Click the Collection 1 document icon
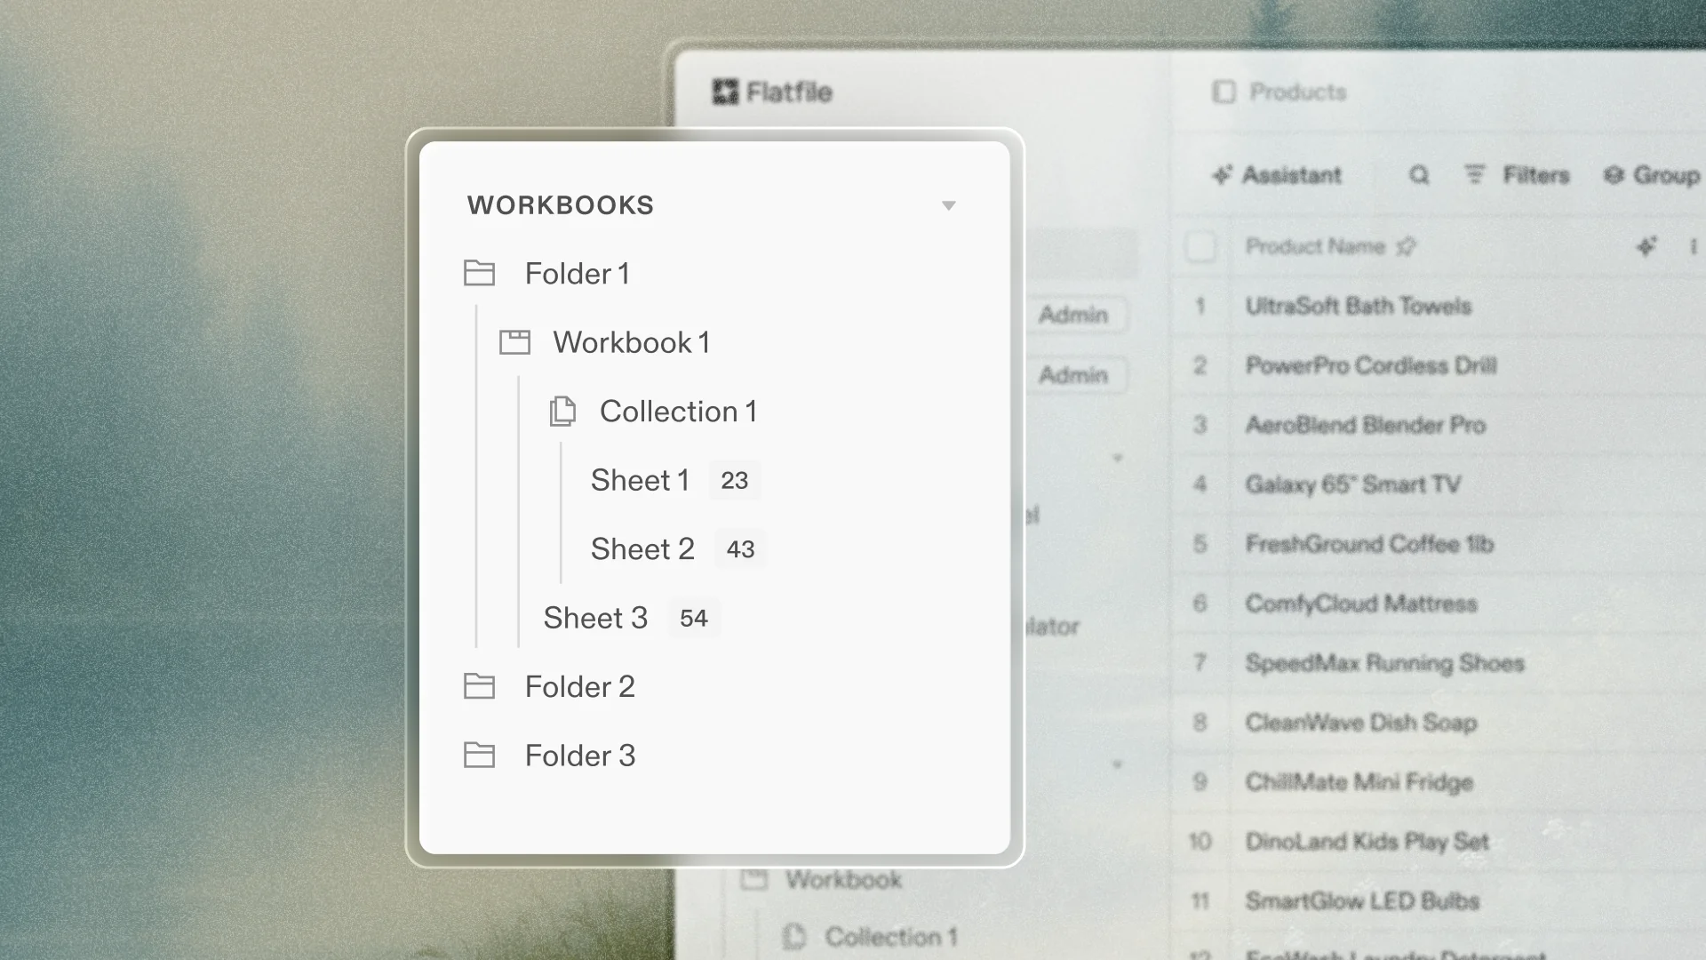Viewport: 1706px width, 960px height. point(561,411)
